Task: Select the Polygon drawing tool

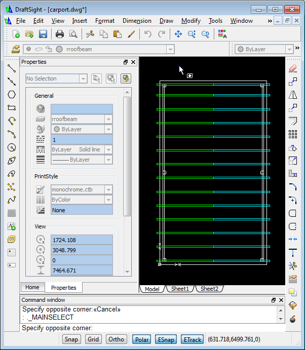Action: pyautogui.click(x=12, y=94)
